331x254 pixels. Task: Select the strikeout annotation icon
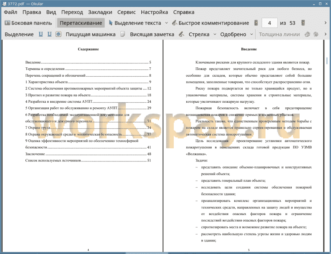tap(59, 34)
